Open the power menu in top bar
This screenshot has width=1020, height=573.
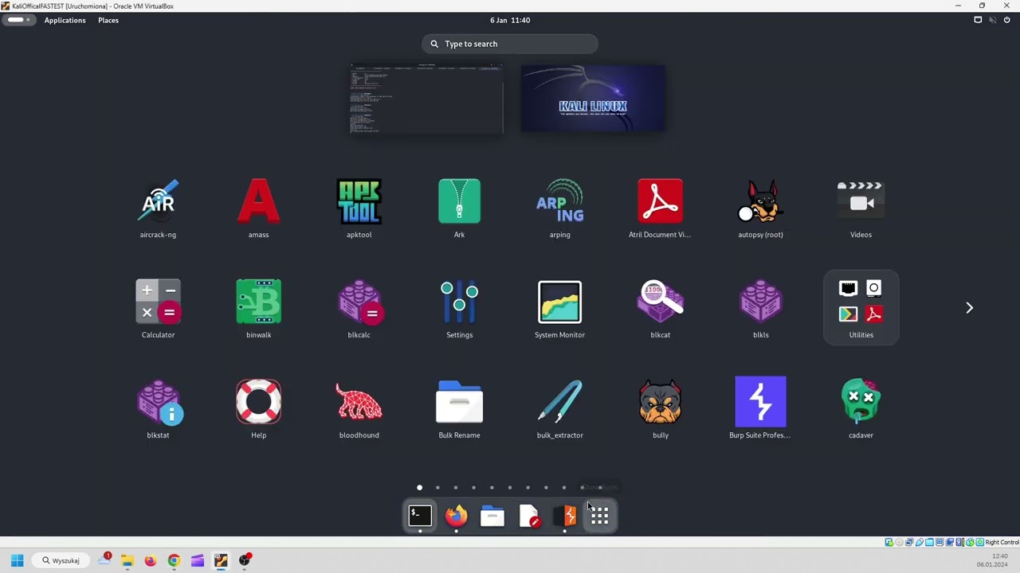click(x=1006, y=20)
